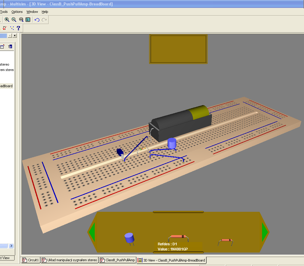Viewport: 304px width, 266px height.
Task: Click the new document icon in the design toolbox
Action: coord(2,46)
